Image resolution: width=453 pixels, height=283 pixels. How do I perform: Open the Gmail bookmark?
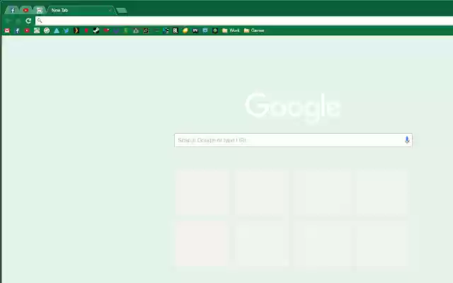click(x=7, y=30)
